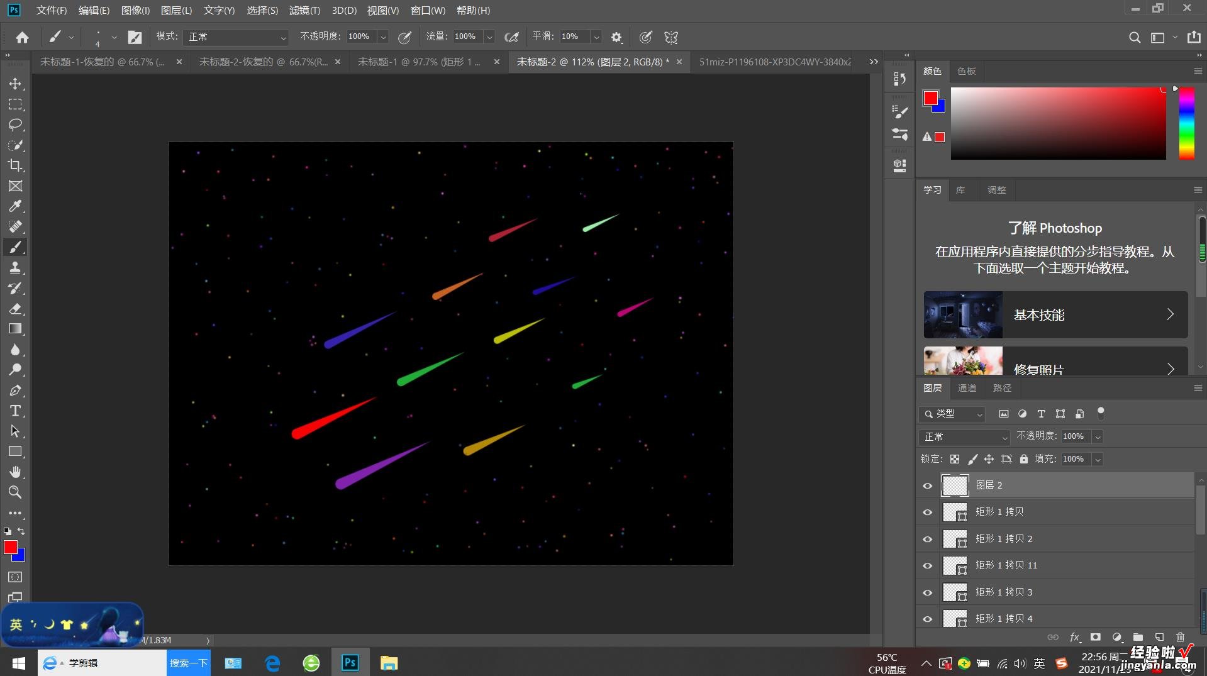Image resolution: width=1207 pixels, height=676 pixels.
Task: Switch to the 色板 tab
Action: click(x=966, y=71)
